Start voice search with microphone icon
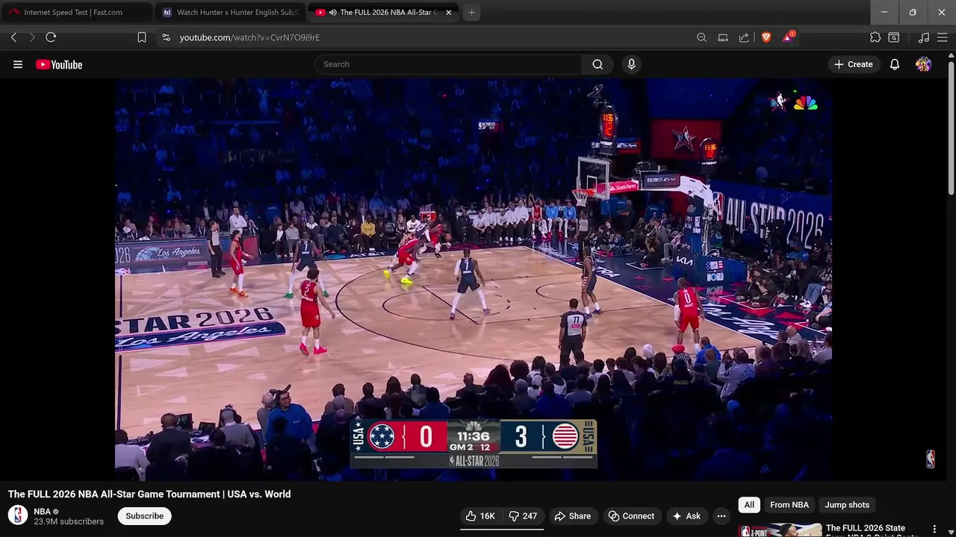956x537 pixels. [x=631, y=64]
